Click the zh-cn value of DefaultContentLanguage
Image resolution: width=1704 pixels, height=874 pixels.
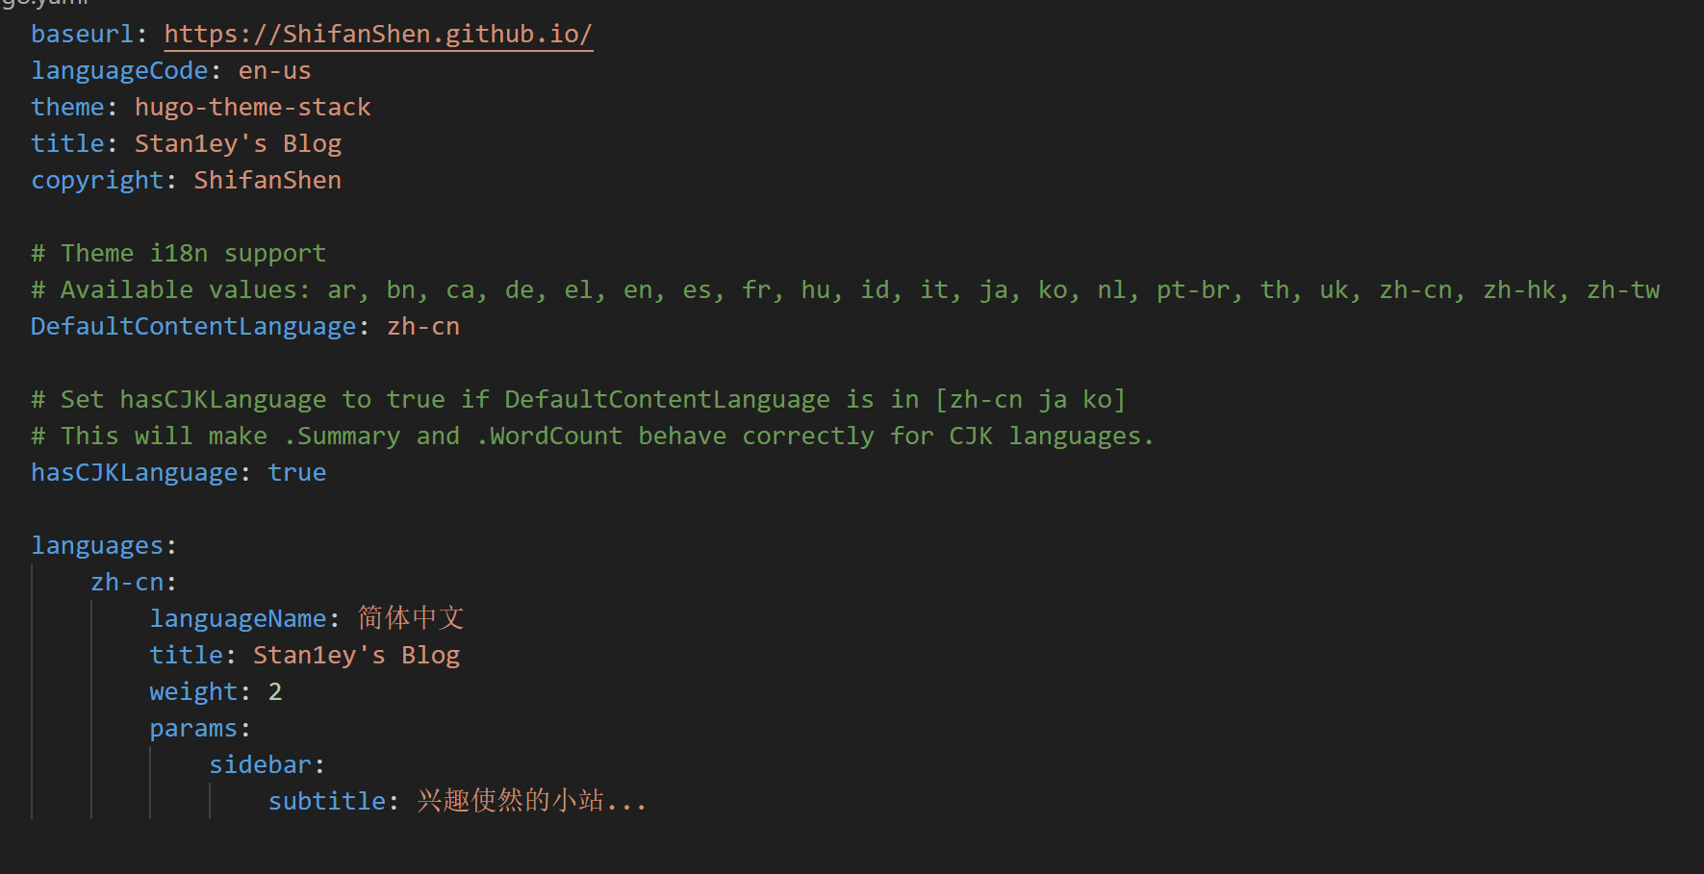click(423, 327)
